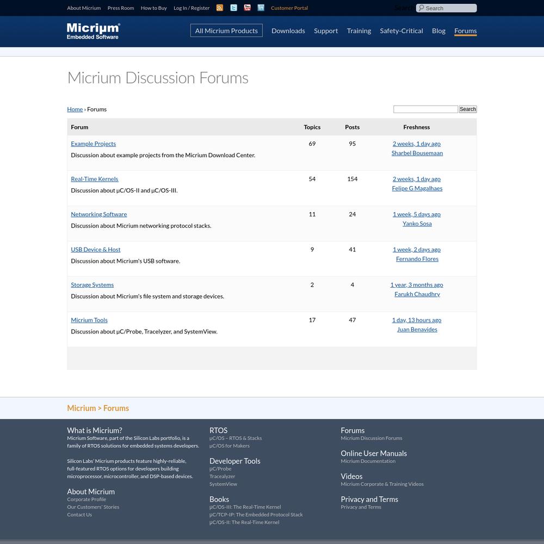Click the Micrium Embedded Software logo
Image resolution: width=544 pixels, height=544 pixels.
[x=94, y=31]
